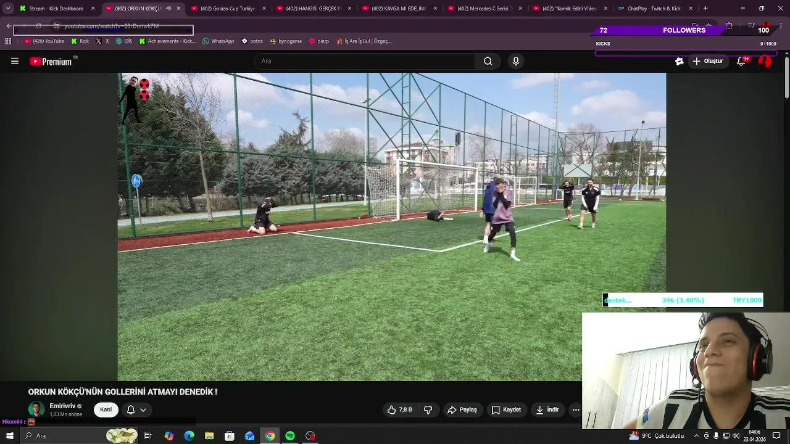Open the YouTube guide hamburger menu
The height and width of the screenshot is (444, 790).
15,61
